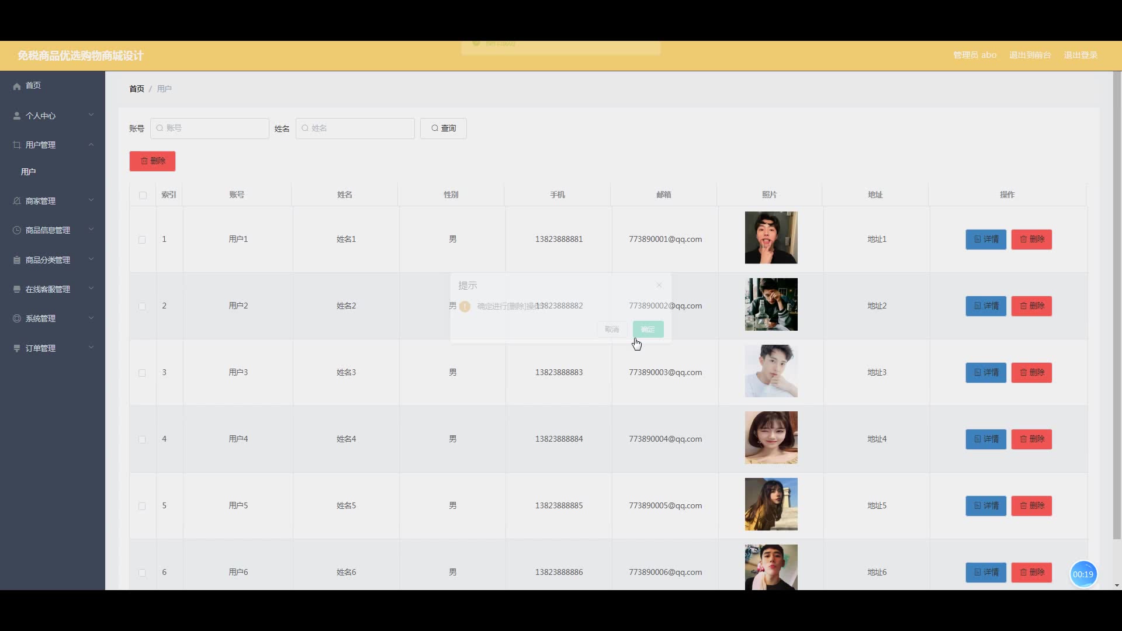The width and height of the screenshot is (1122, 631).
Task: Open the photo thumbnail of 用户5
Action: (x=771, y=504)
